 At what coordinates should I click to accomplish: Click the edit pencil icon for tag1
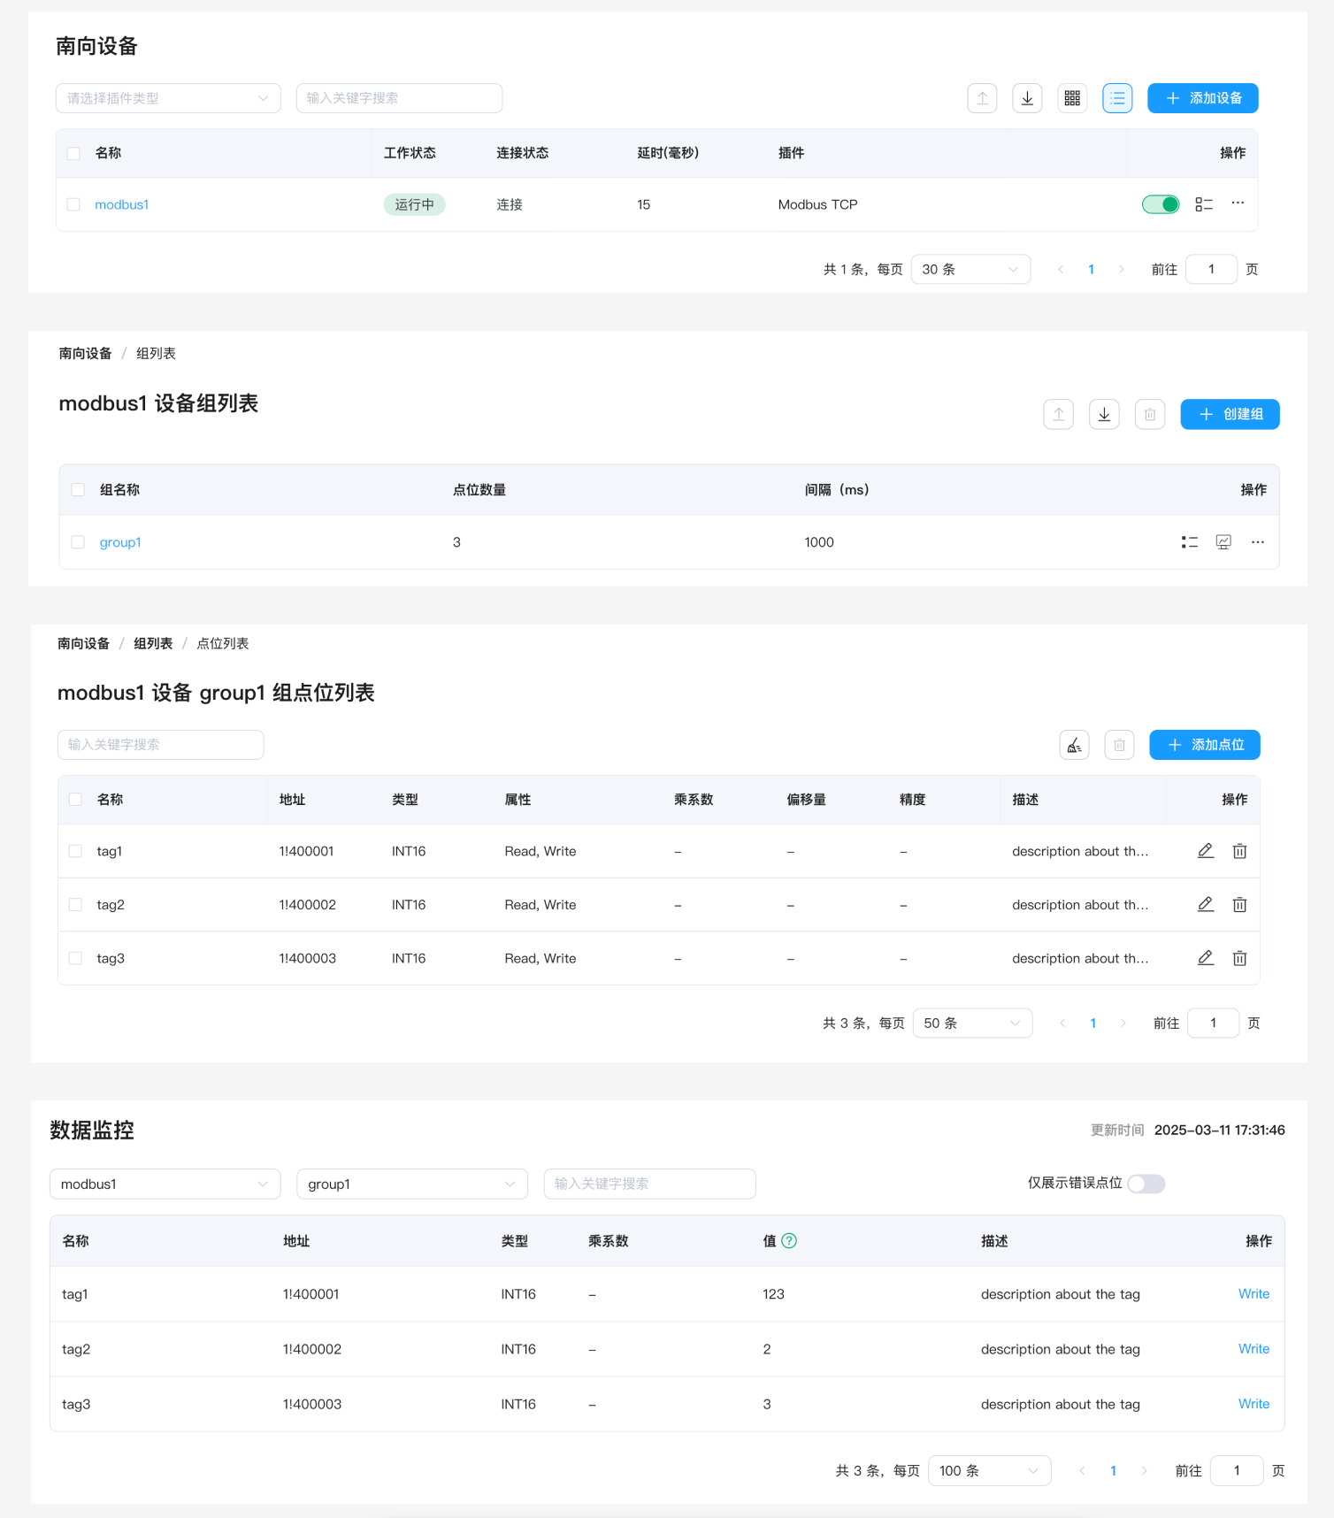tap(1205, 851)
